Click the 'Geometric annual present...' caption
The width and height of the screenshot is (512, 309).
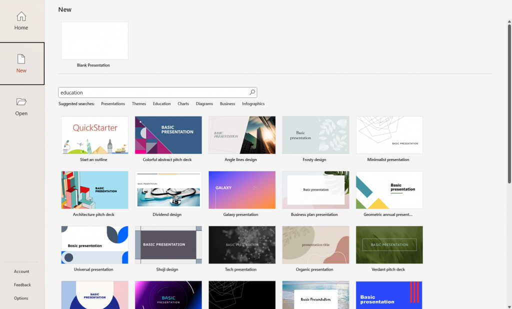(388, 214)
